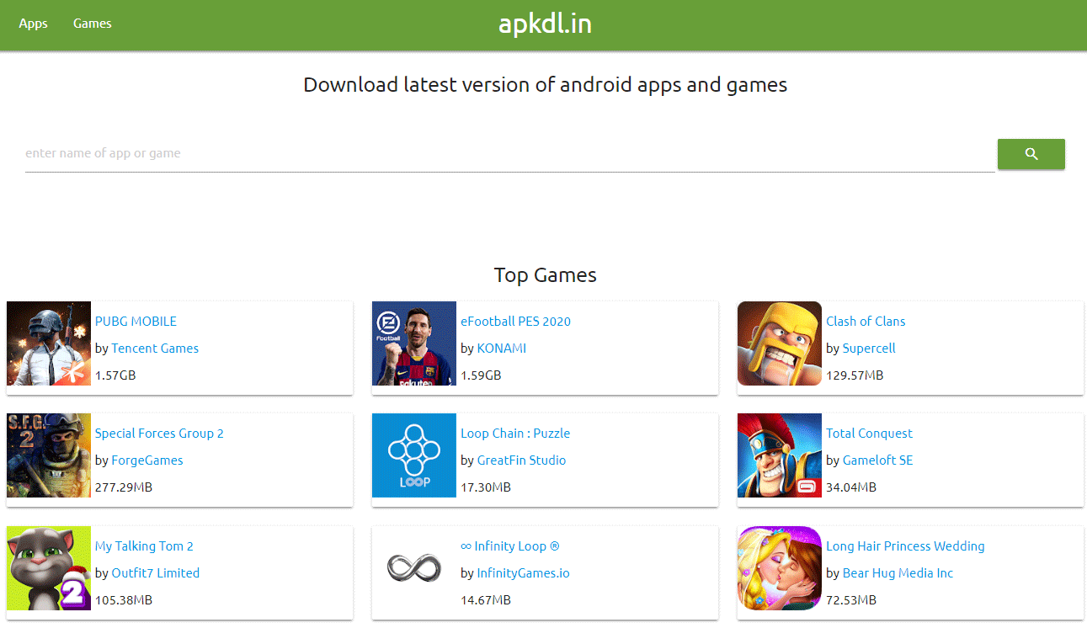1087x628 pixels.
Task: Click the Total Conquest game icon
Action: coord(780,455)
